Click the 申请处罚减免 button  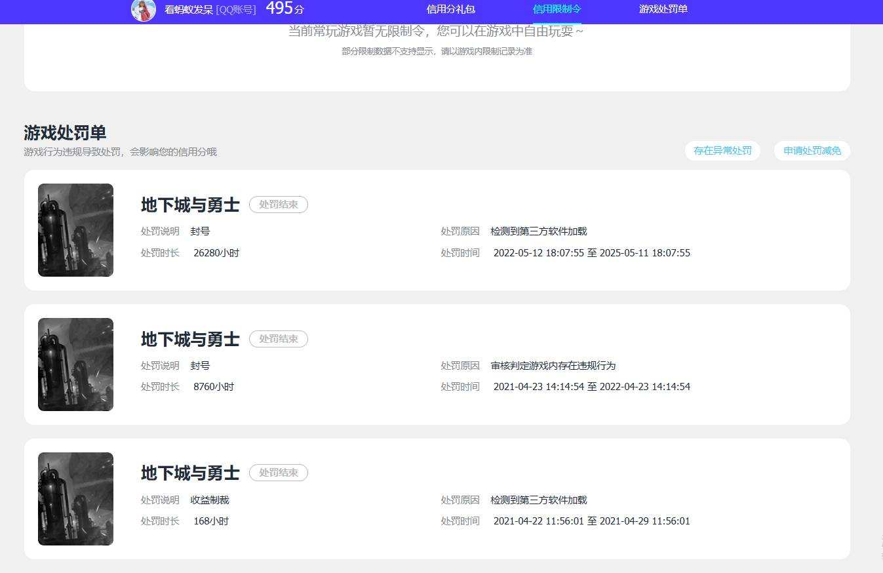point(812,151)
